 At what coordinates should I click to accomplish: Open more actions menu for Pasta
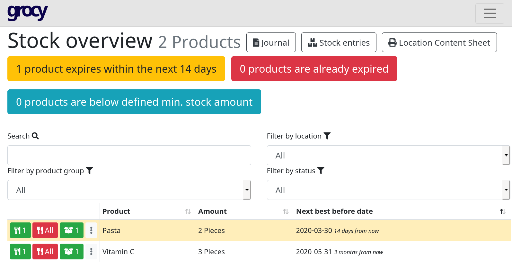[91, 230]
